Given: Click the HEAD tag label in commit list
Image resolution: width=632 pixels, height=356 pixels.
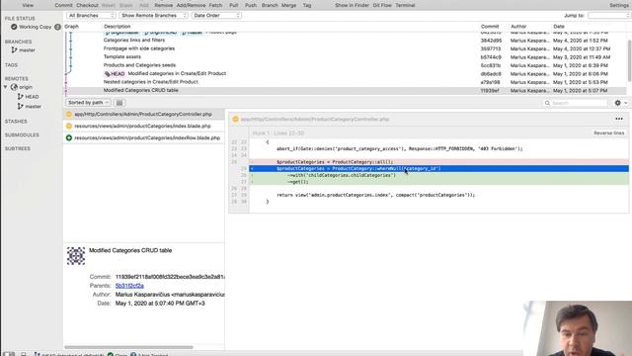Looking at the screenshot, I should click(115, 74).
